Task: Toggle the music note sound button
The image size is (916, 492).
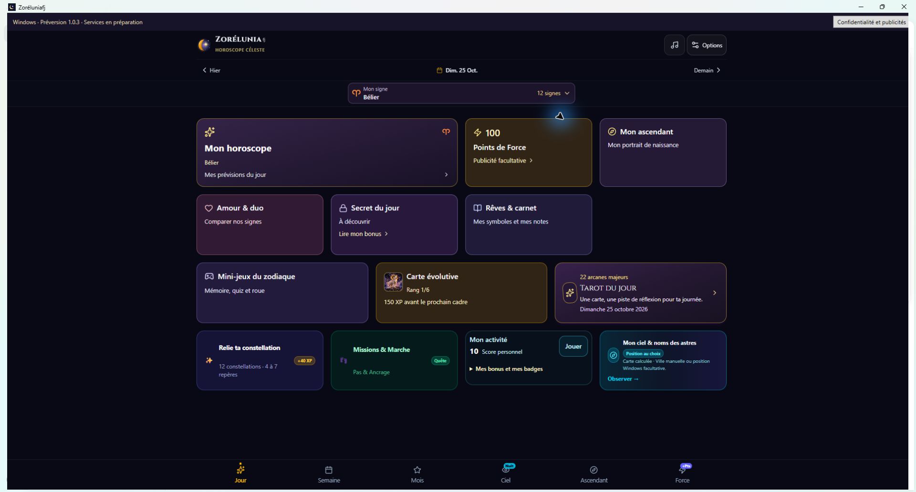Action: (x=674, y=45)
